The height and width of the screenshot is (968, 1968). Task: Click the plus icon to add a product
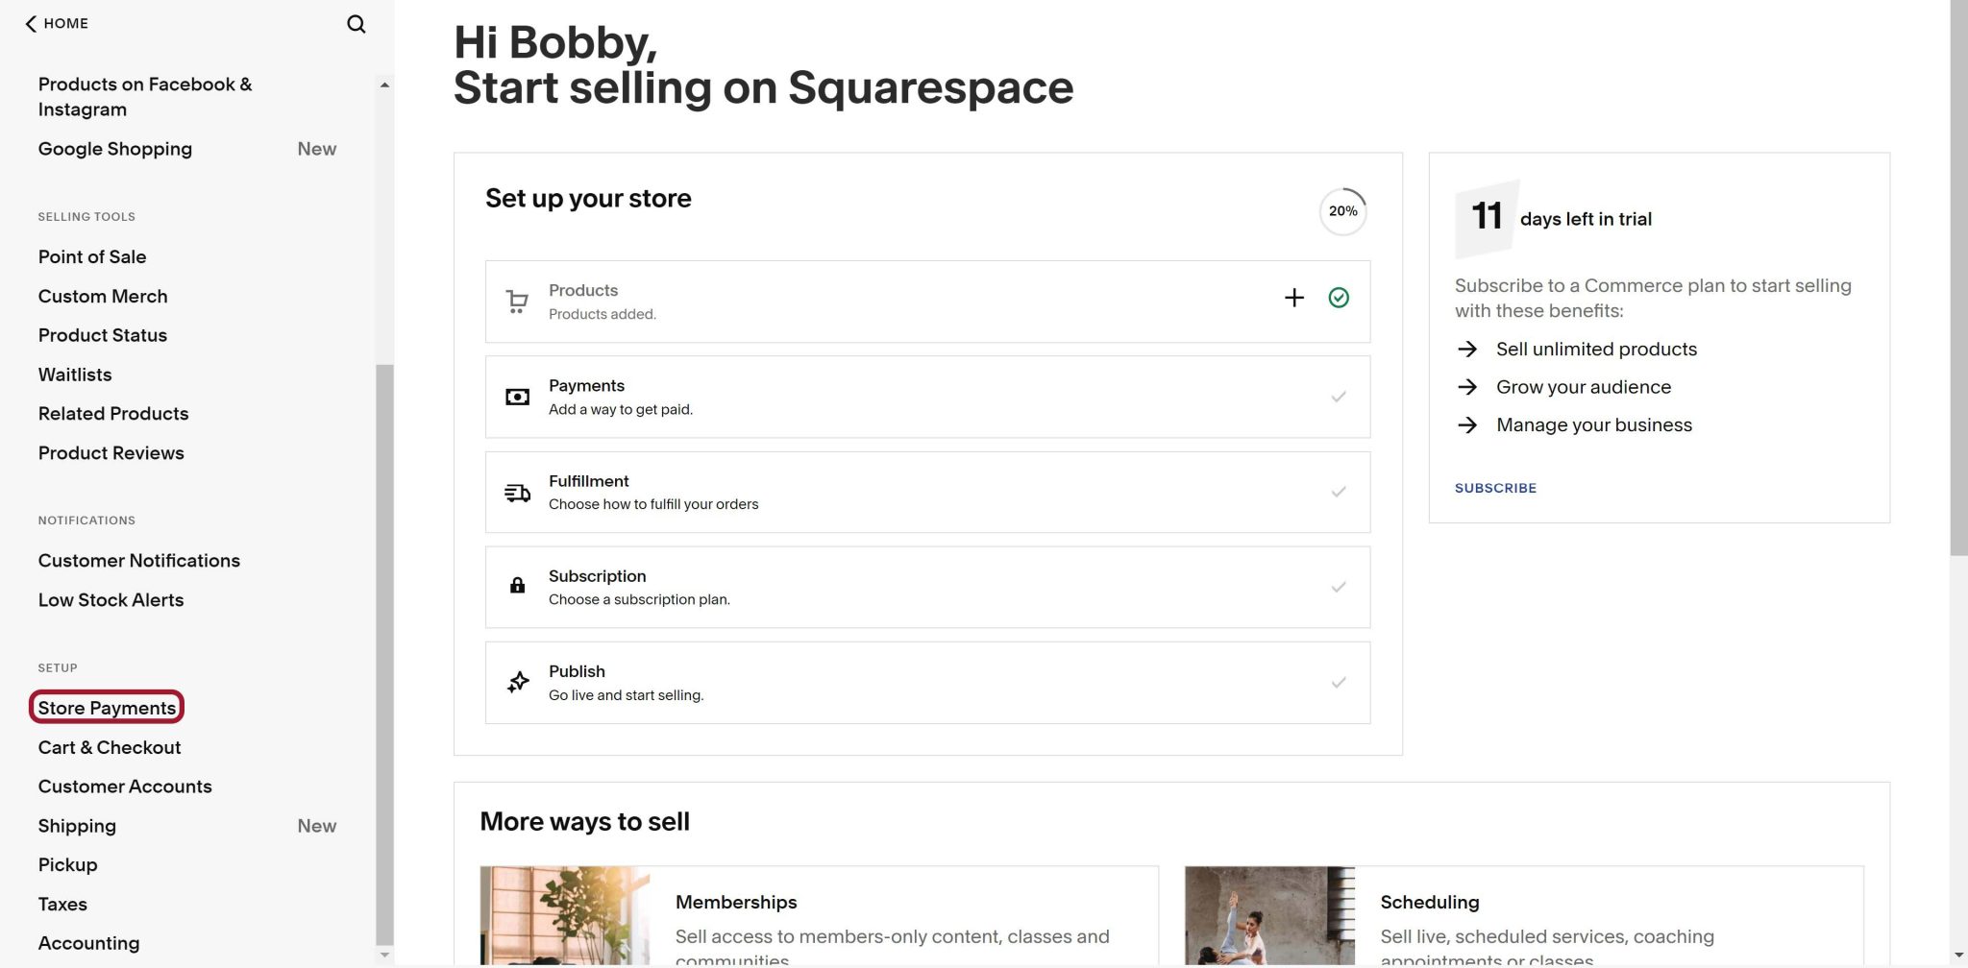coord(1294,298)
